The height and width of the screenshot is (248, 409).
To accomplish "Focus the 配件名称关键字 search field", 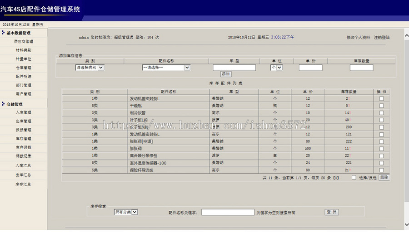I will coord(228,212).
